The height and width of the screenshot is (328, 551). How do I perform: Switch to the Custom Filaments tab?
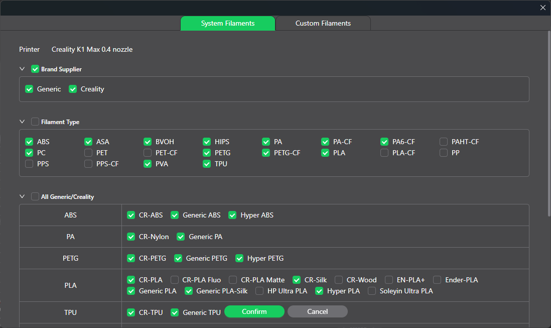pos(323,23)
